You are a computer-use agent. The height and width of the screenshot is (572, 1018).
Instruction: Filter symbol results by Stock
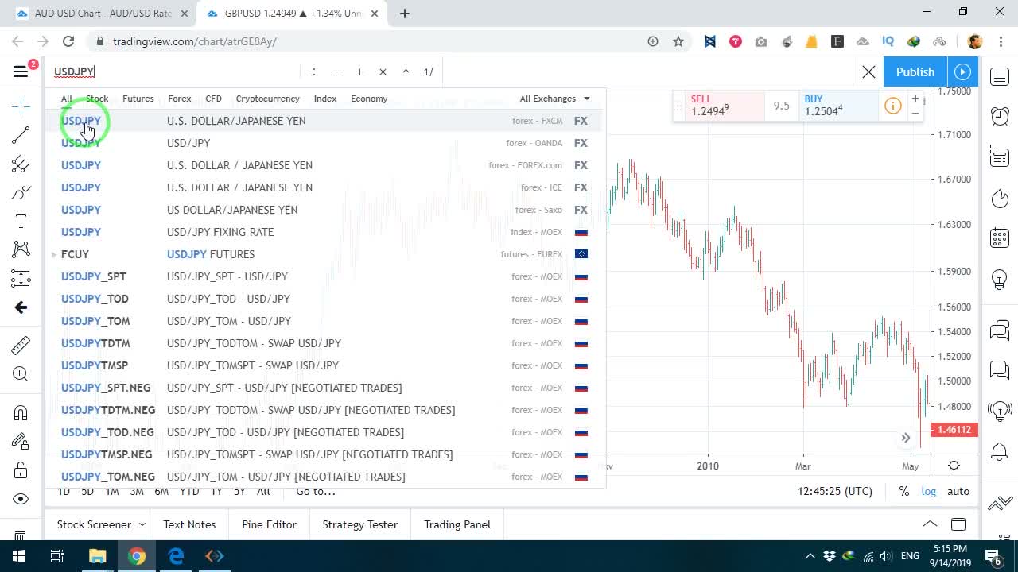pyautogui.click(x=97, y=99)
